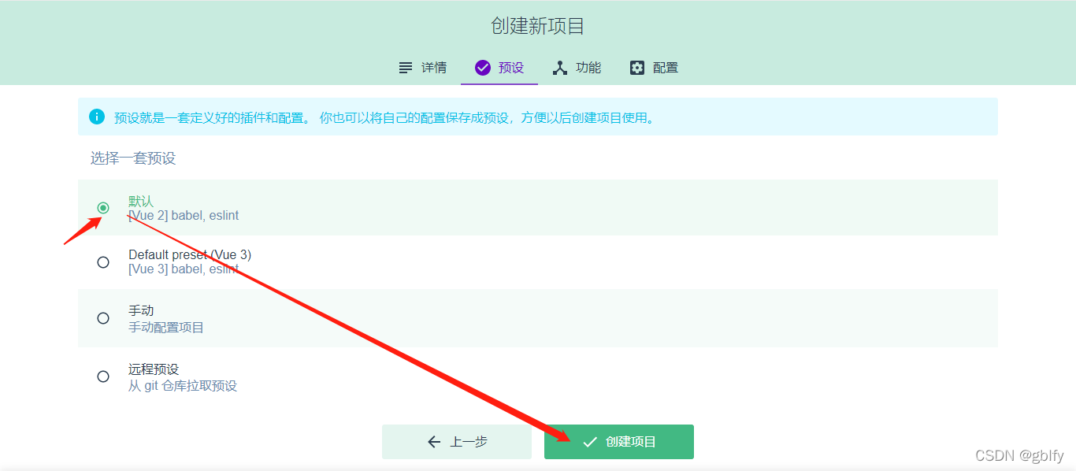The width and height of the screenshot is (1076, 471).
Task: Click the 详情 list icon
Action: pyautogui.click(x=405, y=68)
